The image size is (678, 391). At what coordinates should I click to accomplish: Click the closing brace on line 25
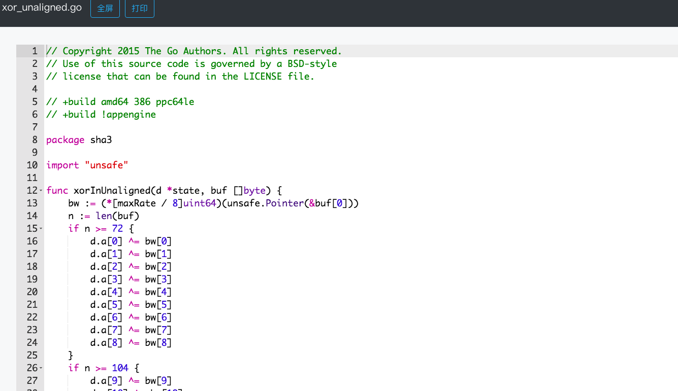(71, 356)
